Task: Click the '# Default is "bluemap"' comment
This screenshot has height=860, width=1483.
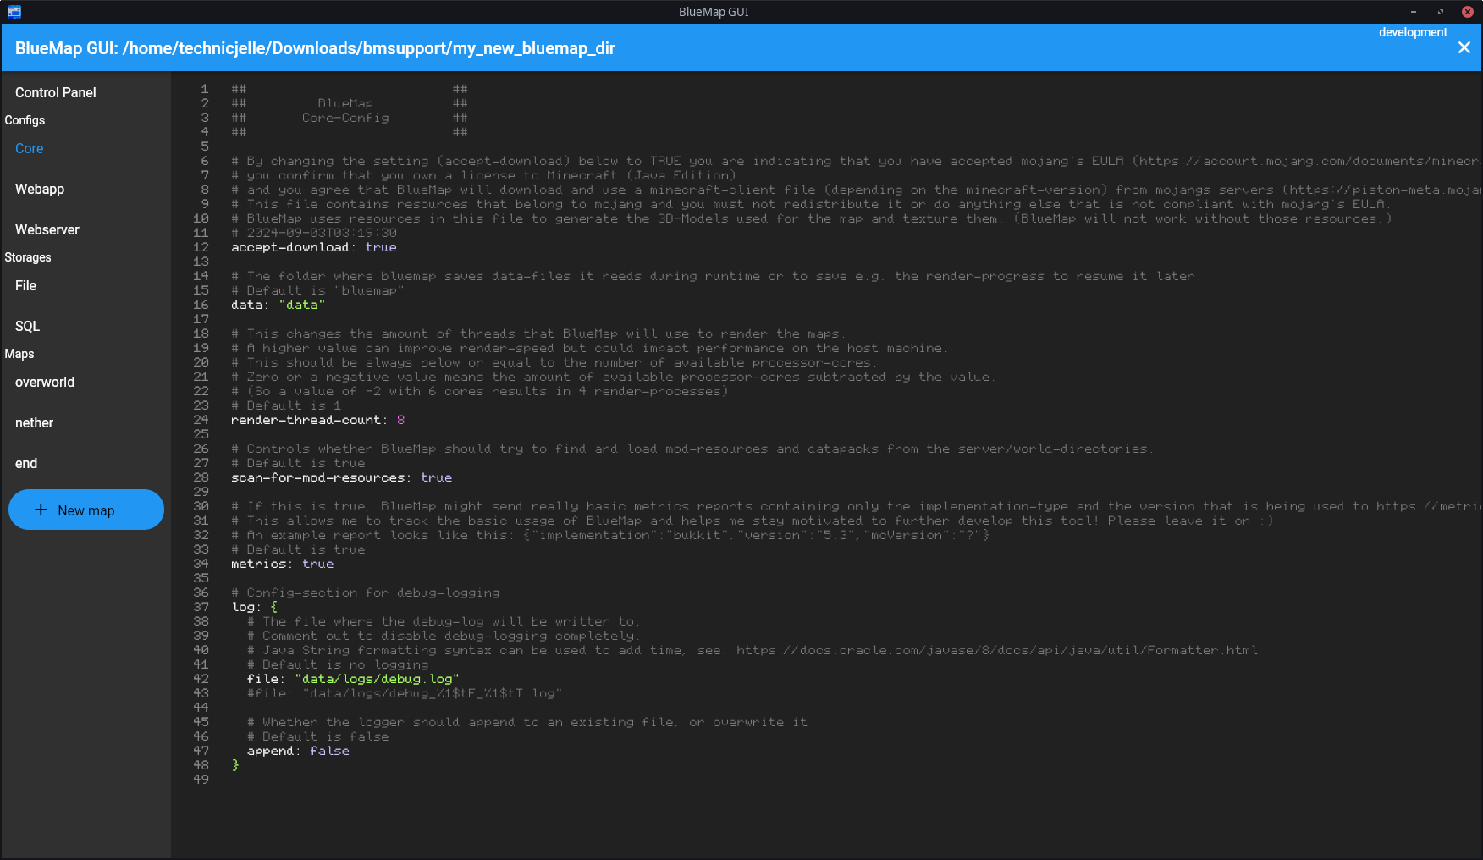Action: point(317,290)
